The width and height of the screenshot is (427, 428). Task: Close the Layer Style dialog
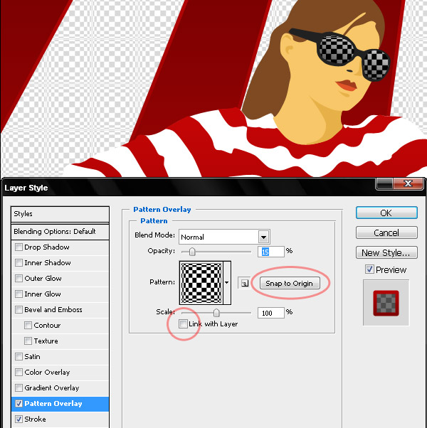[408, 183]
